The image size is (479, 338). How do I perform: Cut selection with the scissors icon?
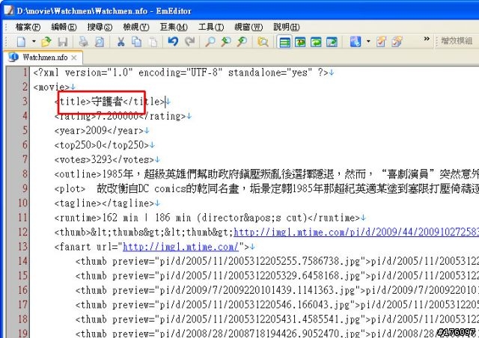(121, 42)
